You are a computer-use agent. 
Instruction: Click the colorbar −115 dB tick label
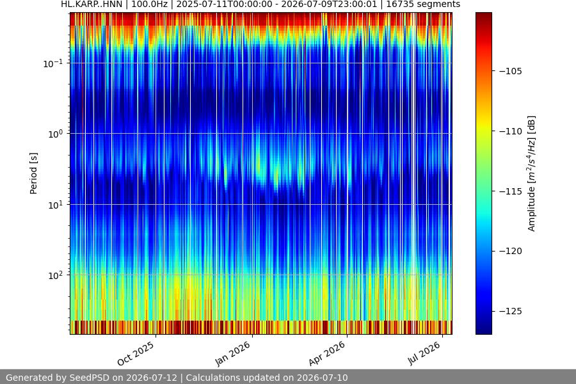click(511, 191)
